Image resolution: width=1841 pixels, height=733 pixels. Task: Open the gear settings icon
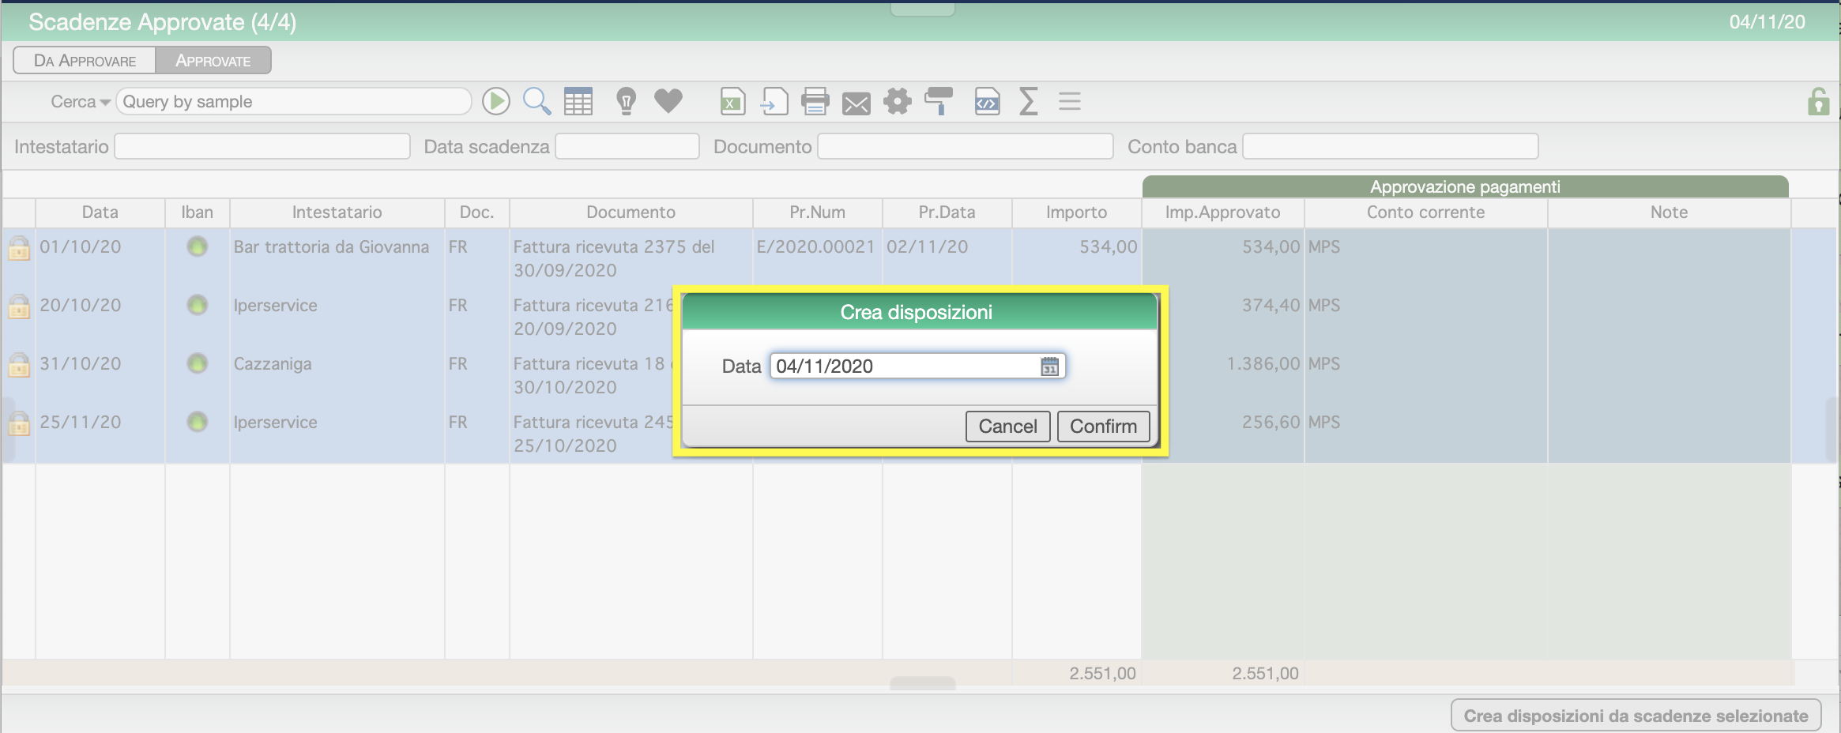tap(898, 101)
